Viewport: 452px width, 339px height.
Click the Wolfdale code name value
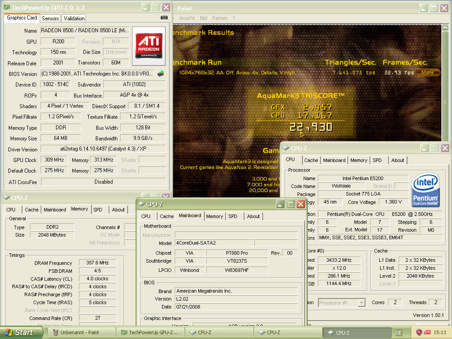[341, 186]
